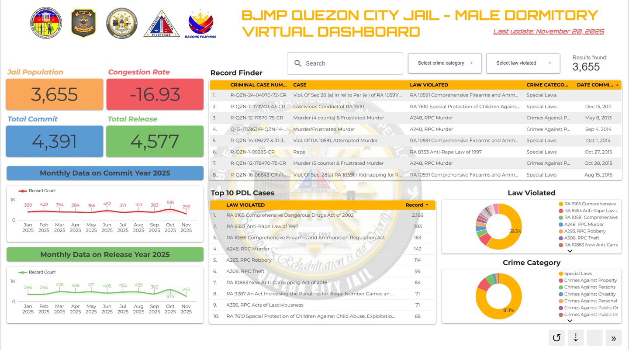Select case R-QZN-1-09285-CR
Viewport: 629px width, 350px height.
click(x=252, y=152)
